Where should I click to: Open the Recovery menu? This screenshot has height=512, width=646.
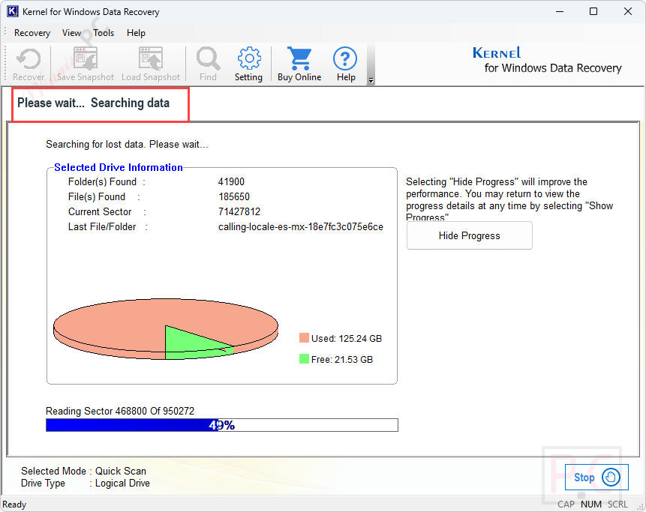(x=32, y=33)
